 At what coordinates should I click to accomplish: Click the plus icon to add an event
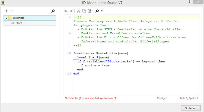[7, 11]
